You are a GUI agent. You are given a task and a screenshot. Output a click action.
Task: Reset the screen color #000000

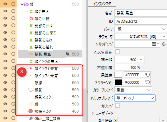[x=147, y=82]
